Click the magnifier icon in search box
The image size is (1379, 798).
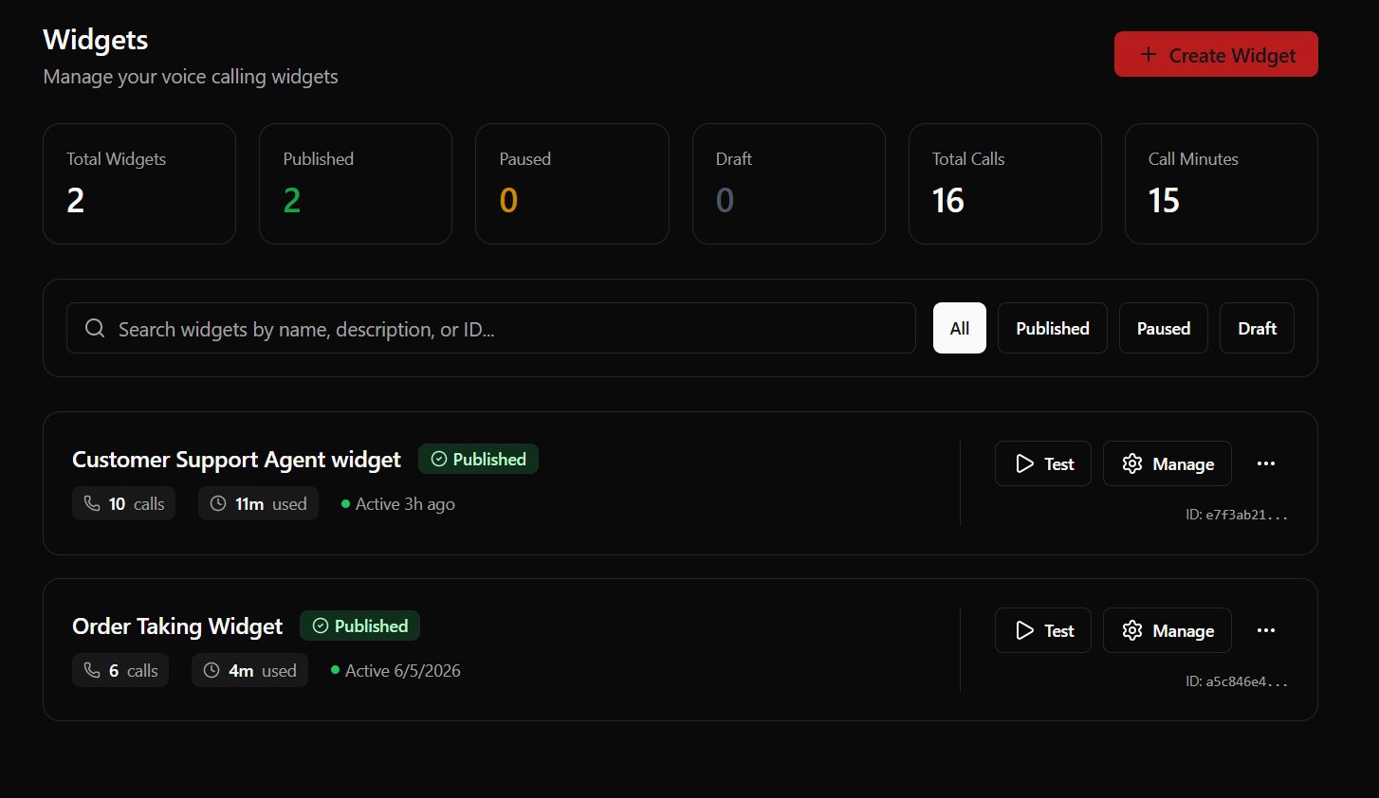(x=95, y=328)
